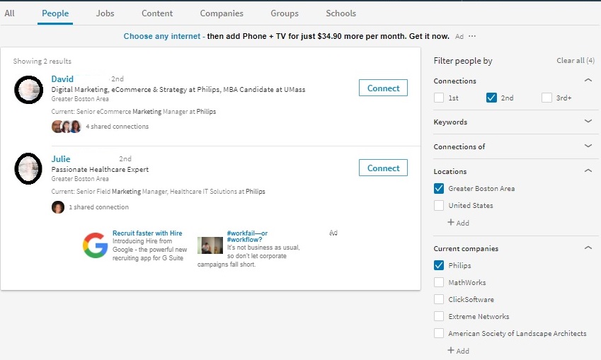Image resolution: width=601 pixels, height=360 pixels.
Task: Open the Schools search tab
Action: point(340,13)
